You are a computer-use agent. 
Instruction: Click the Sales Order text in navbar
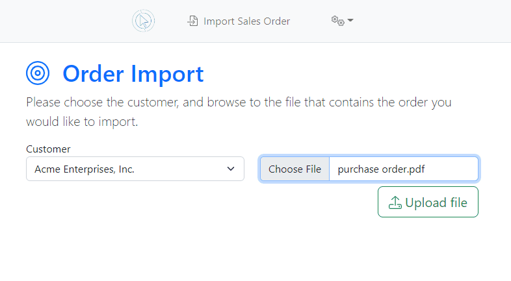pyautogui.click(x=264, y=21)
